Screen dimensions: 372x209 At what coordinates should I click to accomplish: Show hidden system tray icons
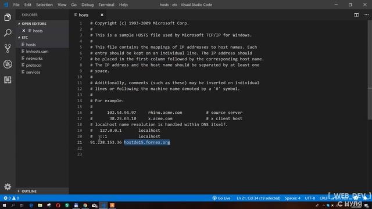(x=323, y=206)
